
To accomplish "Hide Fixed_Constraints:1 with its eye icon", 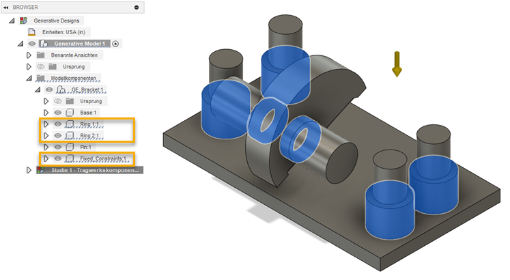I will coord(58,158).
